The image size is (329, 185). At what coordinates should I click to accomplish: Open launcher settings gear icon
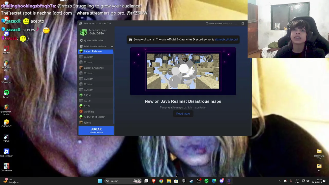pos(81,40)
